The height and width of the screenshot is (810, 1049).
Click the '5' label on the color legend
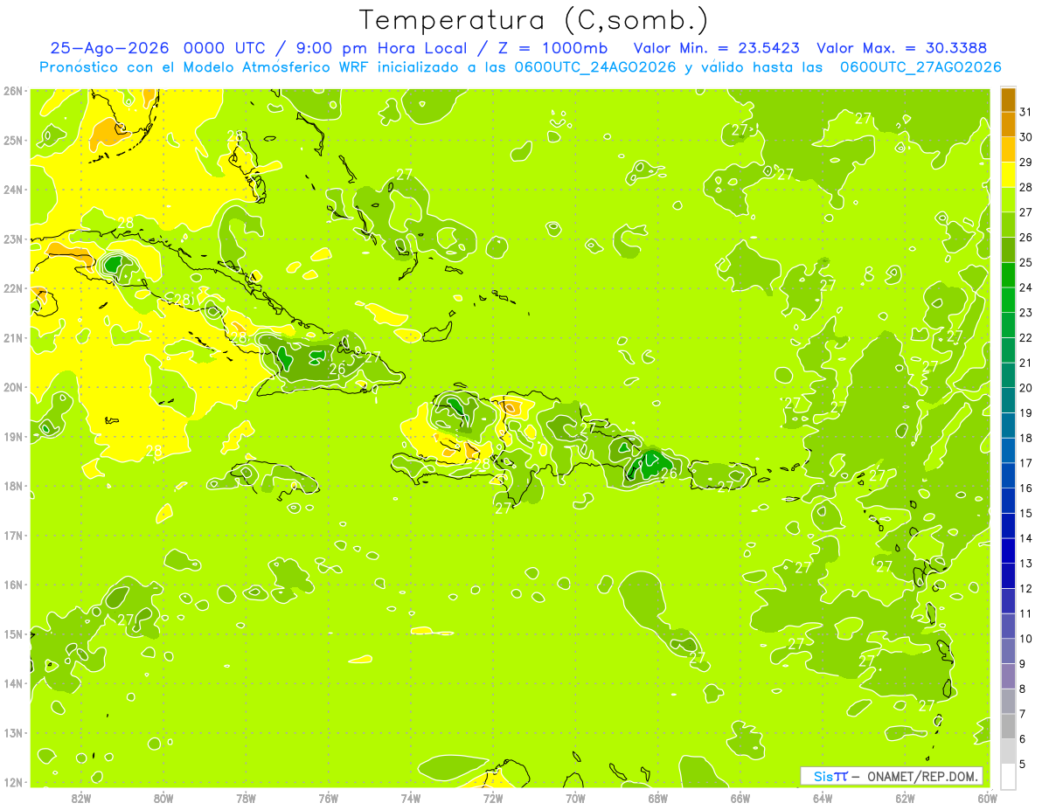(1022, 765)
